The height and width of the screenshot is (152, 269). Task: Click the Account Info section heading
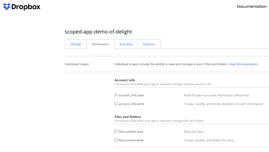[x=125, y=80]
